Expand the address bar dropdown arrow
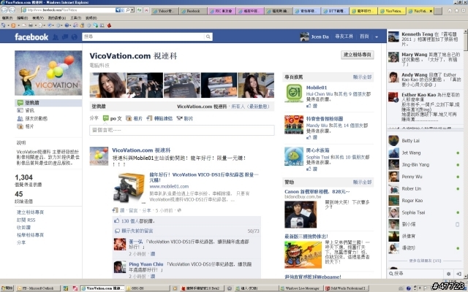Image resolution: width=468 pixels, height=292 pixels. 132,10
